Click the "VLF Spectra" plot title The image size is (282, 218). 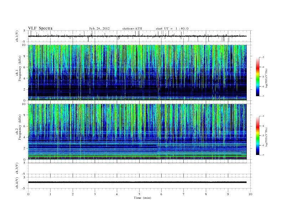40,28
